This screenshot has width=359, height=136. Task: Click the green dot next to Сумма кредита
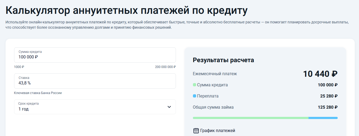194,85
